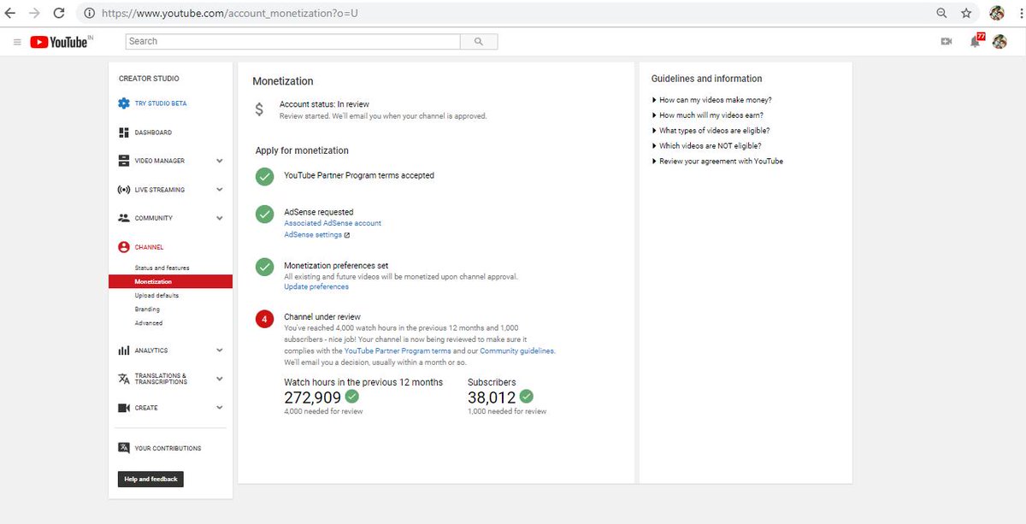Expand the Analytics section chevron
Image resolution: width=1026 pixels, height=524 pixels.
click(x=220, y=350)
